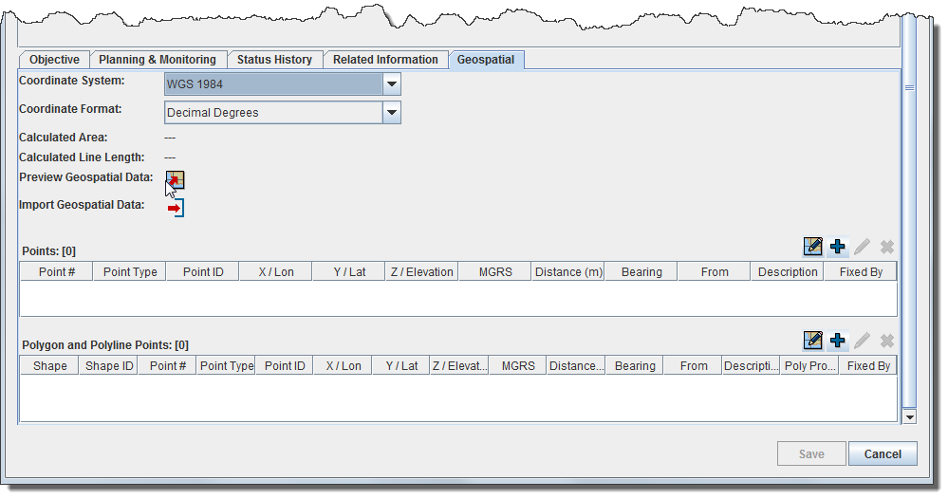
Task: Open the Points table editor icon
Action: [812, 247]
